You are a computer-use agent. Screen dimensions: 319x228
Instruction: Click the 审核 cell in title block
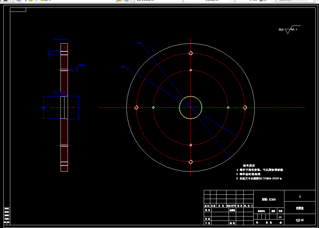pyautogui.click(x=207, y=219)
